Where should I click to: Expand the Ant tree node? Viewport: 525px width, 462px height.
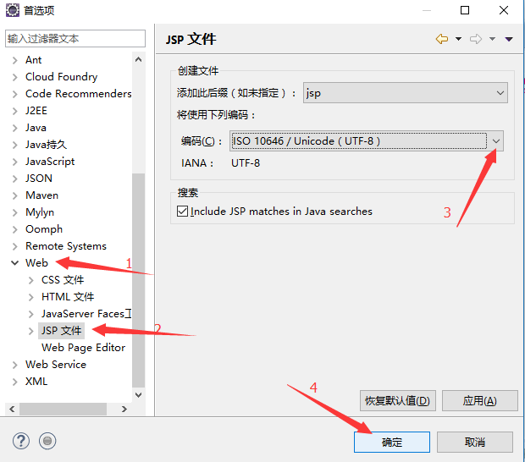pyautogui.click(x=14, y=60)
